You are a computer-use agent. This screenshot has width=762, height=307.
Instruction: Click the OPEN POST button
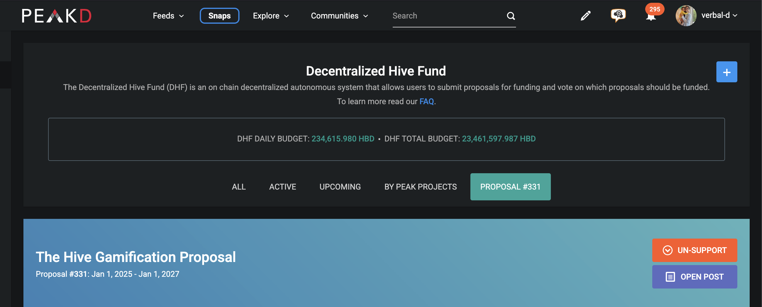pyautogui.click(x=694, y=277)
